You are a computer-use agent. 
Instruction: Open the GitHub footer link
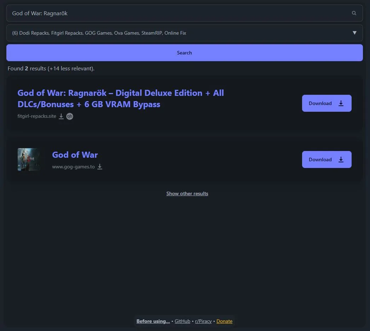(183, 321)
